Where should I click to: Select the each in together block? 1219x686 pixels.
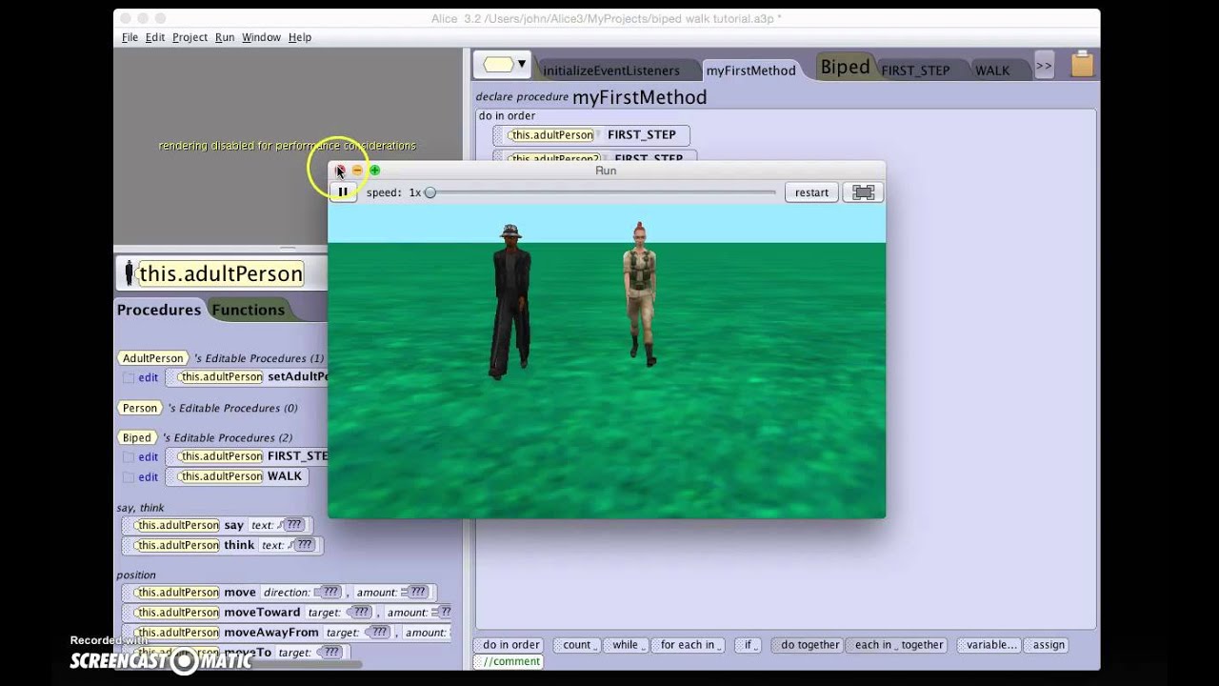pyautogui.click(x=897, y=645)
